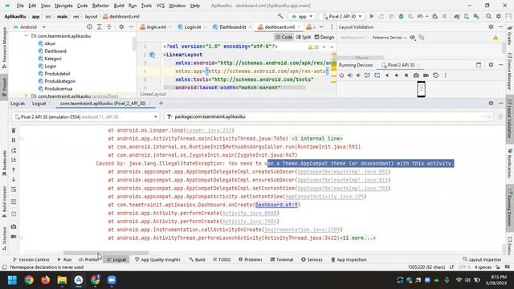Lower emulator volume using Volume Down icon
Viewport: 514px width, 289px height.
pos(358,75)
